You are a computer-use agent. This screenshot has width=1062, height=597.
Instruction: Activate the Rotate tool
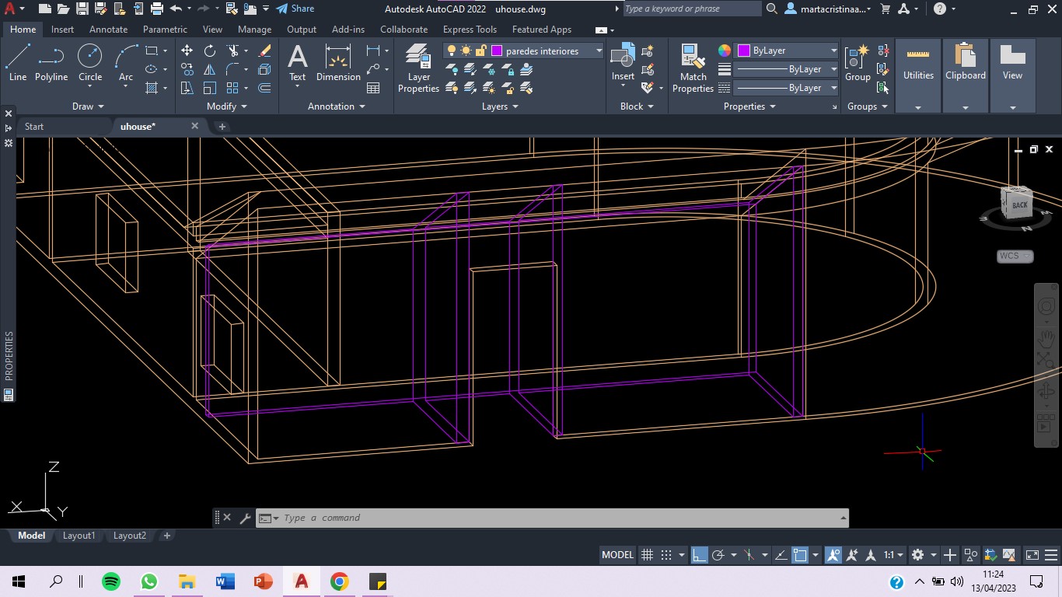210,51
